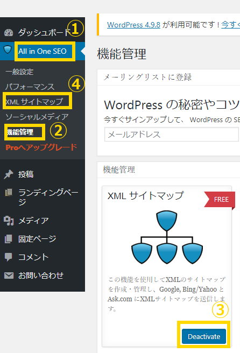The image size is (240, 353).
Task: Open ダッシュボード menu item
Action: click(x=45, y=32)
